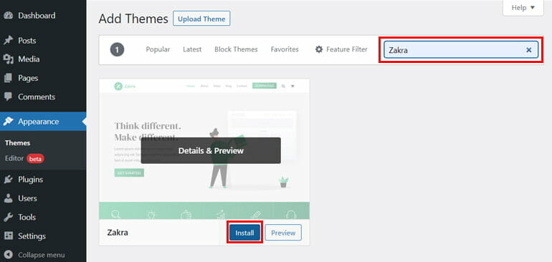Click the Zakra theme name label
Image resolution: width=552 pixels, height=262 pixels.
tap(118, 233)
